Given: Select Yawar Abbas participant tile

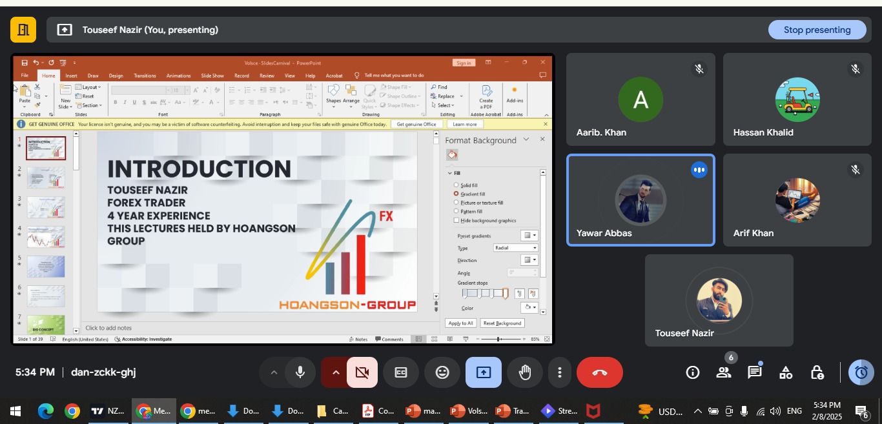Looking at the screenshot, I should click(641, 200).
